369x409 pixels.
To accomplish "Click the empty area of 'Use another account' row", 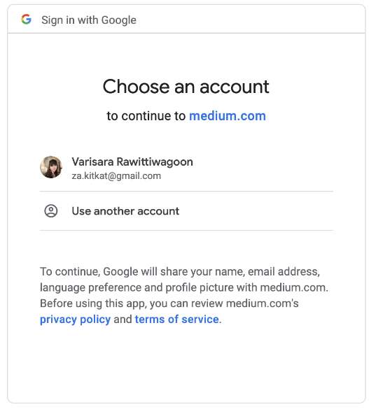I will point(256,211).
